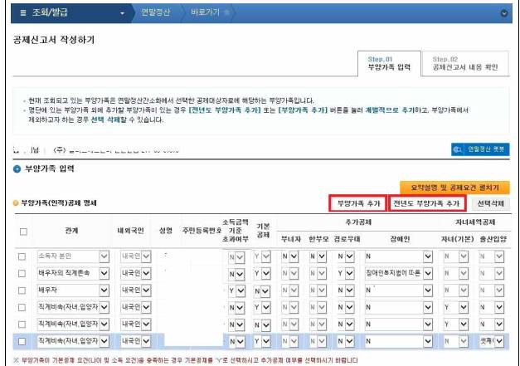
Task: Open 기본공제 dropdown in 배우자 row
Action: coord(262,291)
